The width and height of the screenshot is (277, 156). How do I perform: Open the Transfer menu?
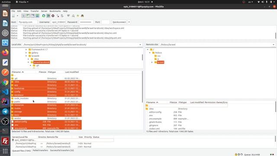[x=35, y=11]
